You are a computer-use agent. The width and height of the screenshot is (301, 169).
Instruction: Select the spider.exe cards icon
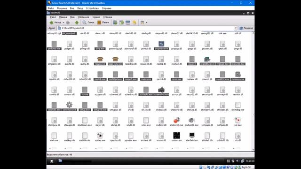click(x=100, y=136)
